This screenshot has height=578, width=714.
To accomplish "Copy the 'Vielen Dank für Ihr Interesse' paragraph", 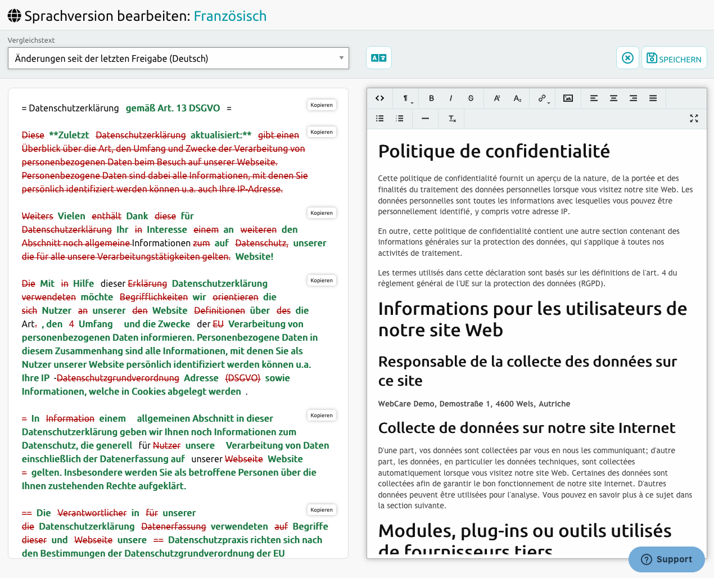I will tap(322, 213).
